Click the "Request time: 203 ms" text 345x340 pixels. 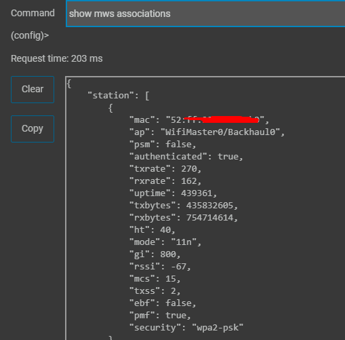(x=57, y=58)
